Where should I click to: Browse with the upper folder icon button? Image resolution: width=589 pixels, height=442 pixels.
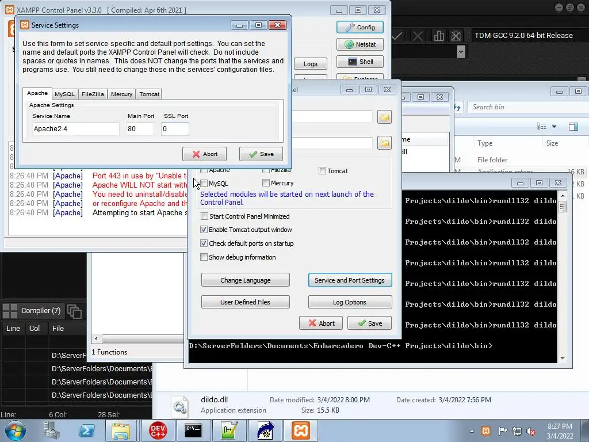(384, 117)
